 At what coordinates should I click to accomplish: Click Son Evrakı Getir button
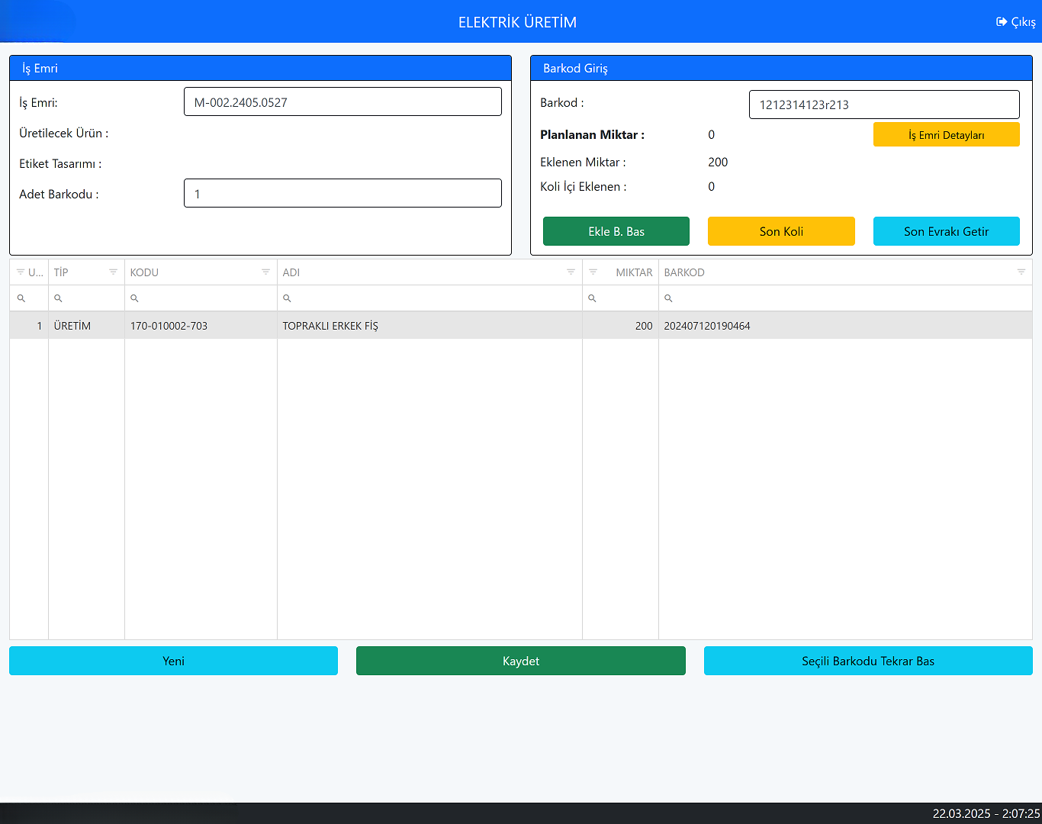946,231
